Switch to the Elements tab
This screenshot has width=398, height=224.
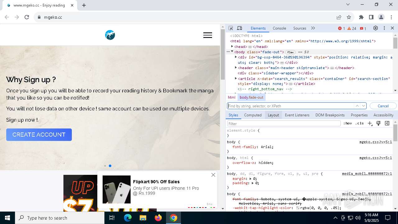(x=258, y=28)
